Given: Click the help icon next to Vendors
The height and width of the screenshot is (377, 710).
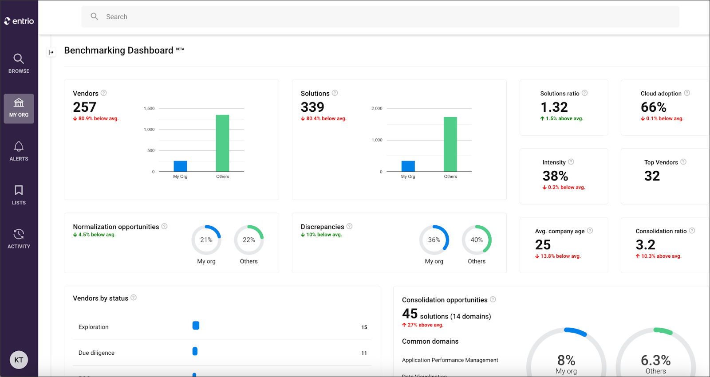Looking at the screenshot, I should point(104,93).
